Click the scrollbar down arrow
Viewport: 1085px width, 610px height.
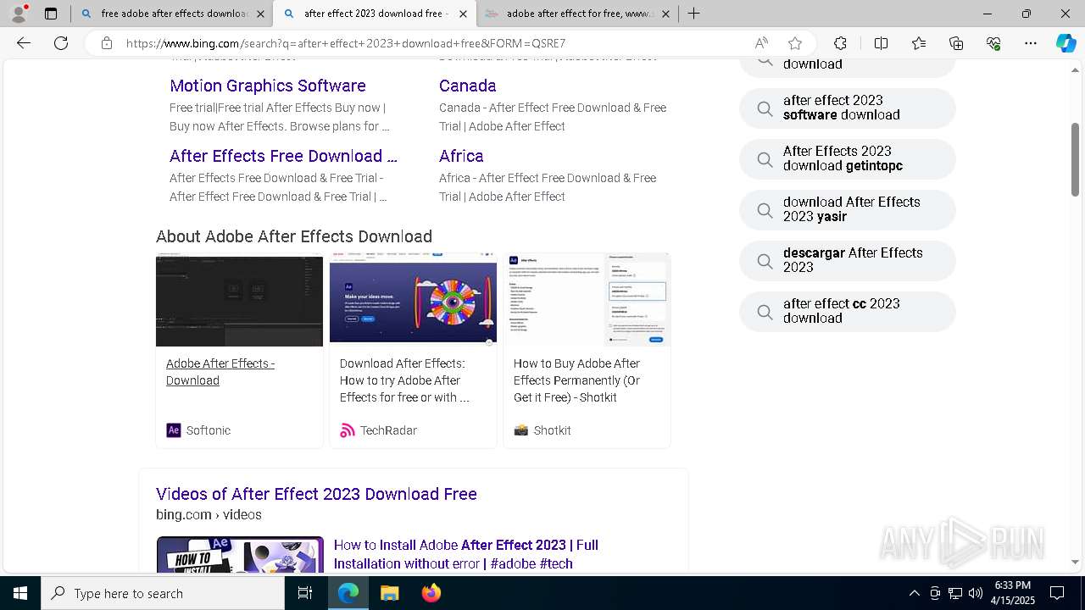tap(1075, 562)
